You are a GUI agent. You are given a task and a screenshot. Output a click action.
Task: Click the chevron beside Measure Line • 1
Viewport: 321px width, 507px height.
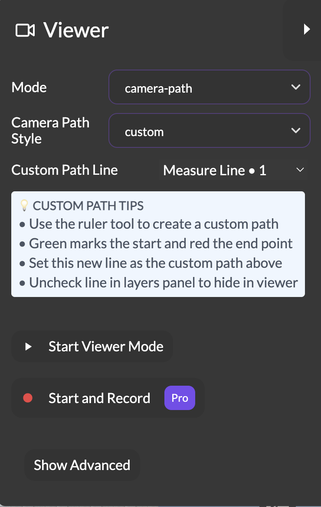click(300, 170)
